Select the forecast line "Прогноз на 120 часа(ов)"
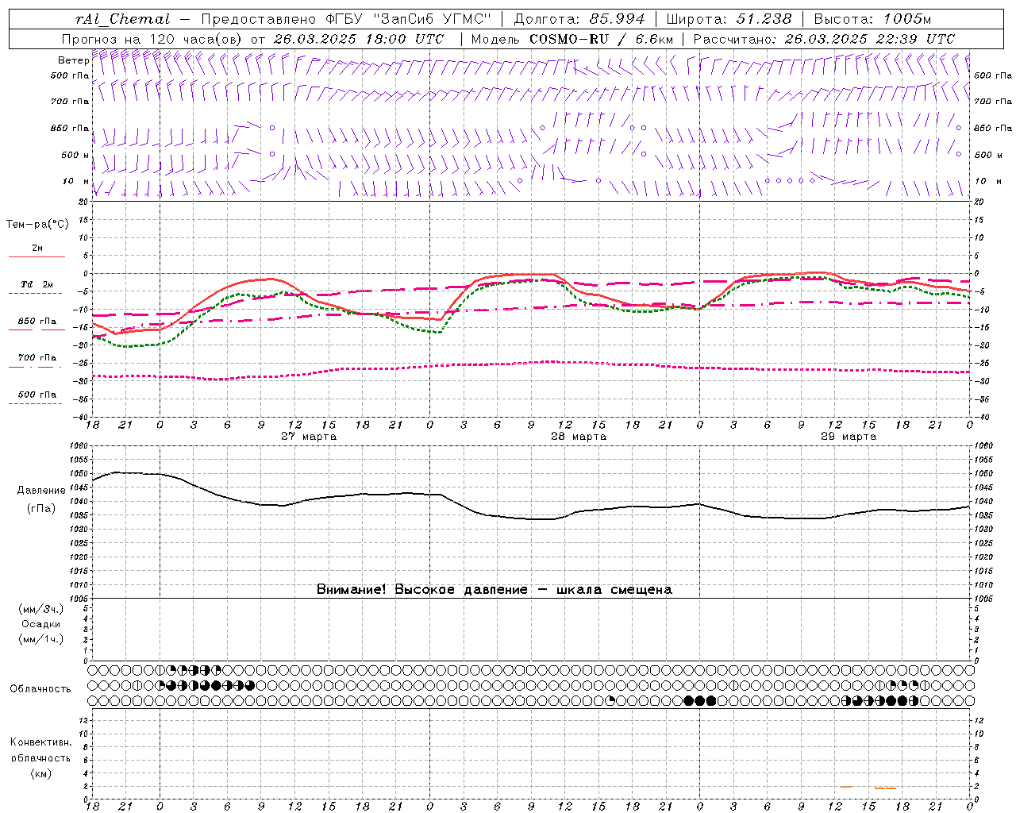Screen dimensions: 1016x813 153,39
